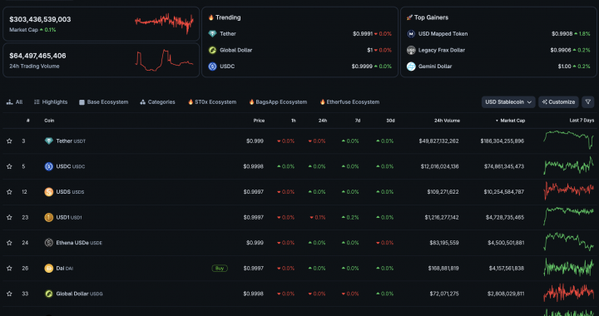Click USDC icon in Trending card
The height and width of the screenshot is (316, 599).
(212, 67)
